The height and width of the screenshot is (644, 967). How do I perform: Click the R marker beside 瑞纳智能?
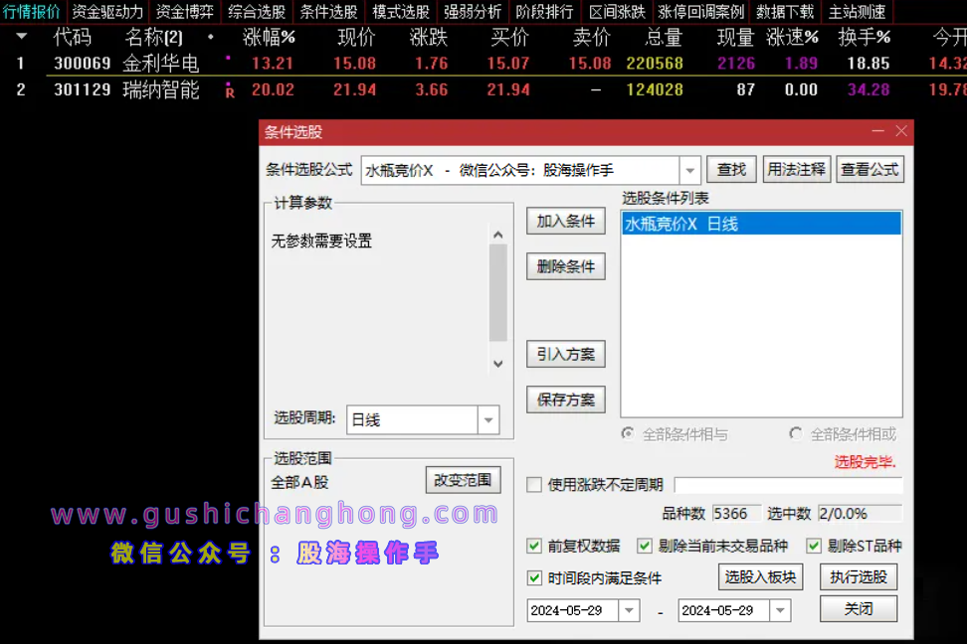230,92
